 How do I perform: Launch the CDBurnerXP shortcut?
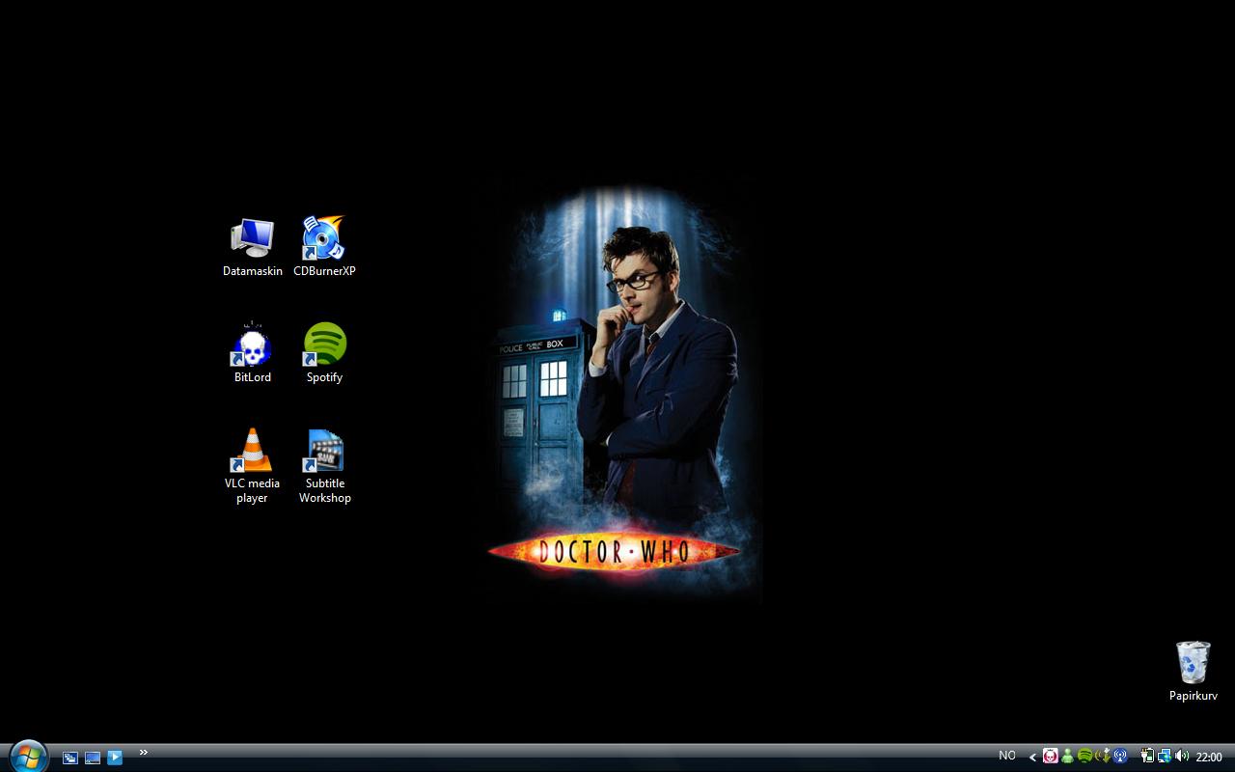tap(323, 237)
